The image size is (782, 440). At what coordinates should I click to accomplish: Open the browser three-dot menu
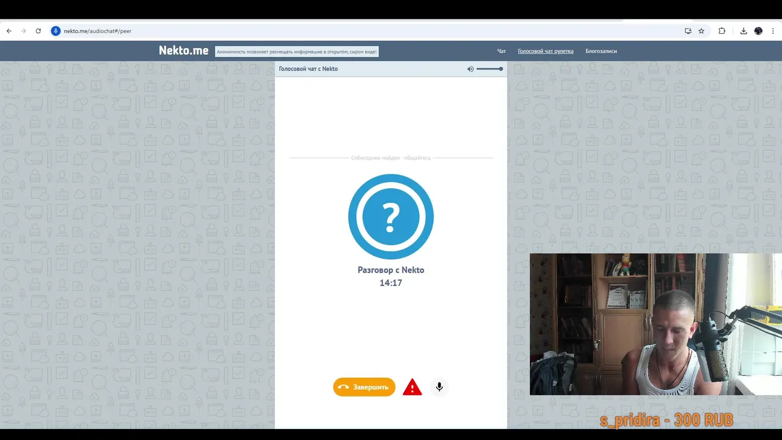[773, 31]
